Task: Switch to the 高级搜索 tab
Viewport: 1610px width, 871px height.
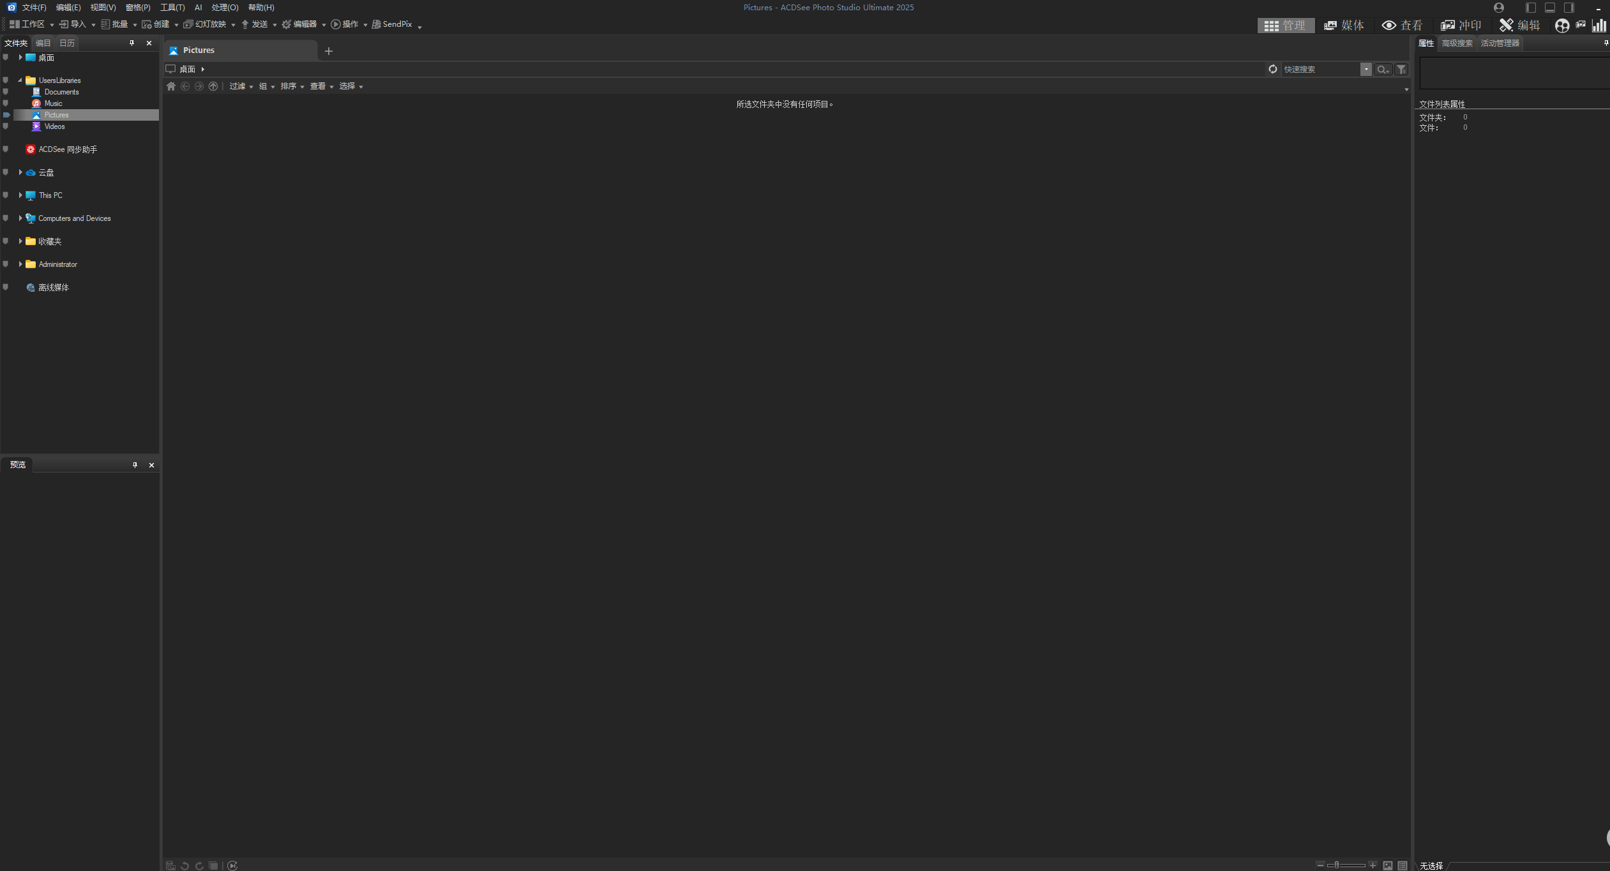Action: [1457, 43]
